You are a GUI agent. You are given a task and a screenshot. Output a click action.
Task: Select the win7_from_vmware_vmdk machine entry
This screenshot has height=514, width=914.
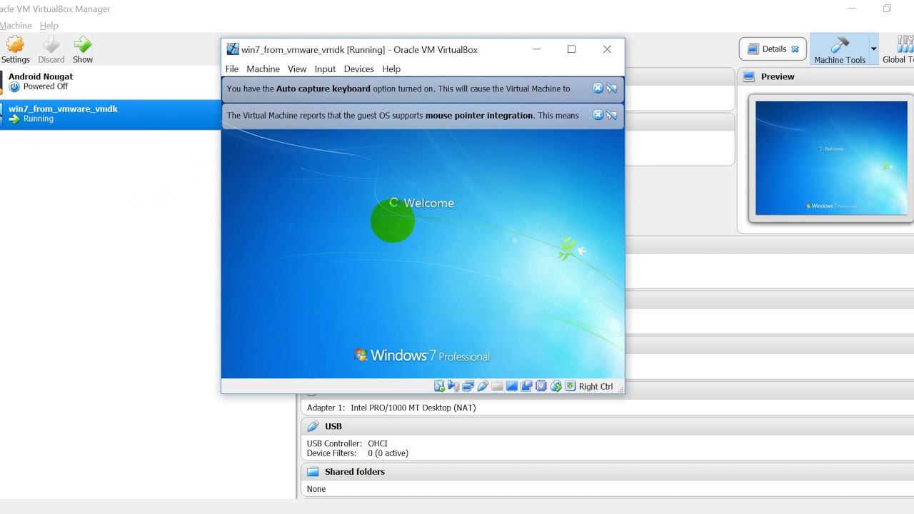111,114
